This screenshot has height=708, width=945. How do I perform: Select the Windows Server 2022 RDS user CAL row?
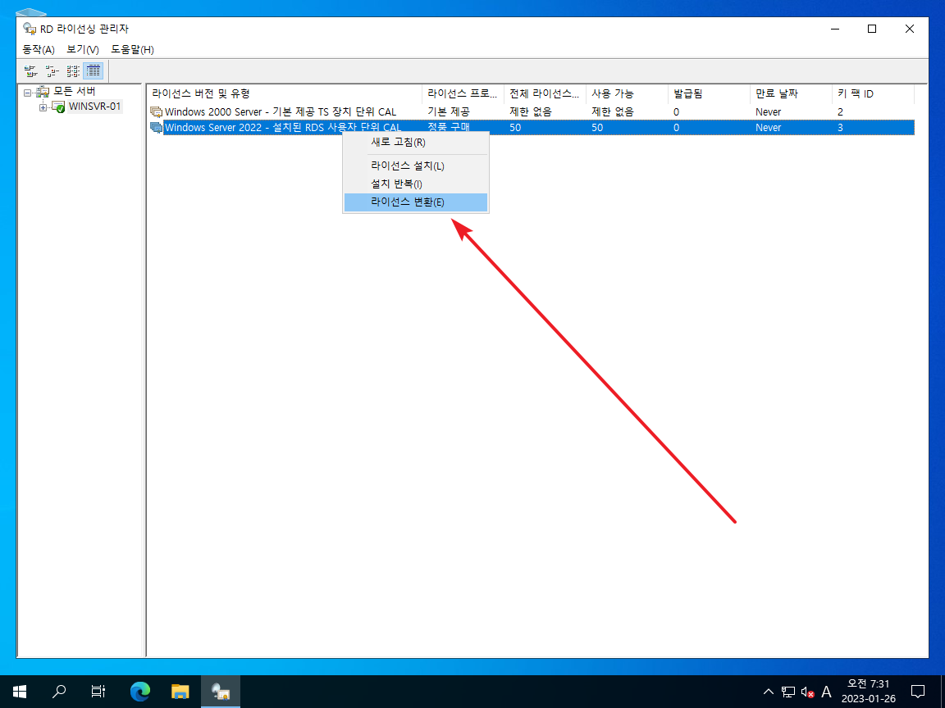(532, 128)
